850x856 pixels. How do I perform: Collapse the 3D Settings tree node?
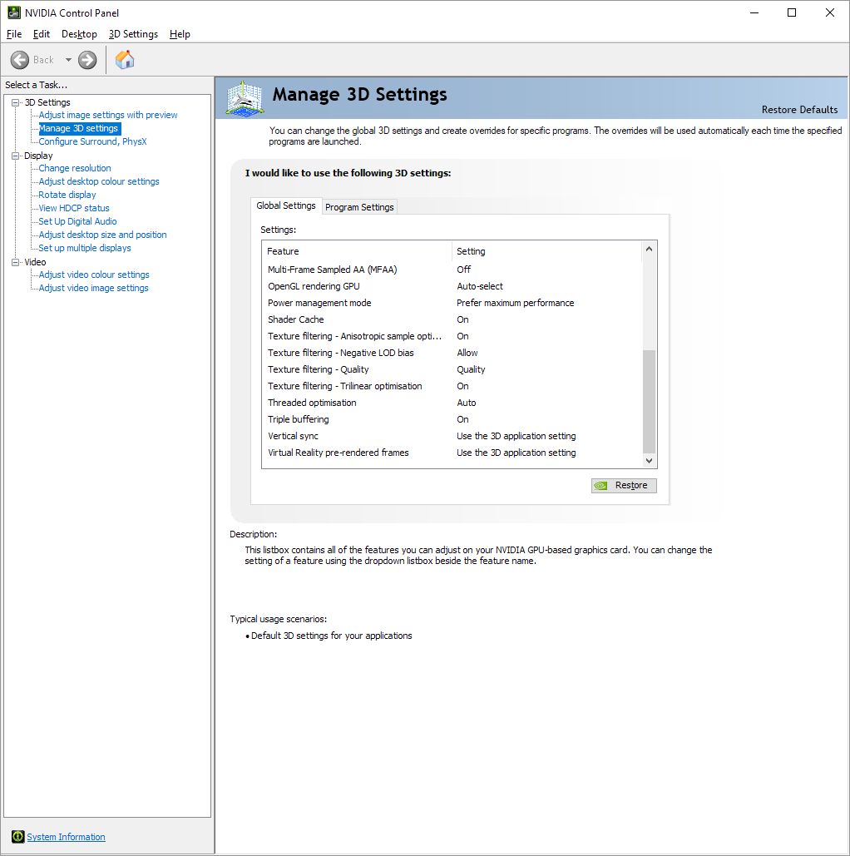click(x=16, y=102)
